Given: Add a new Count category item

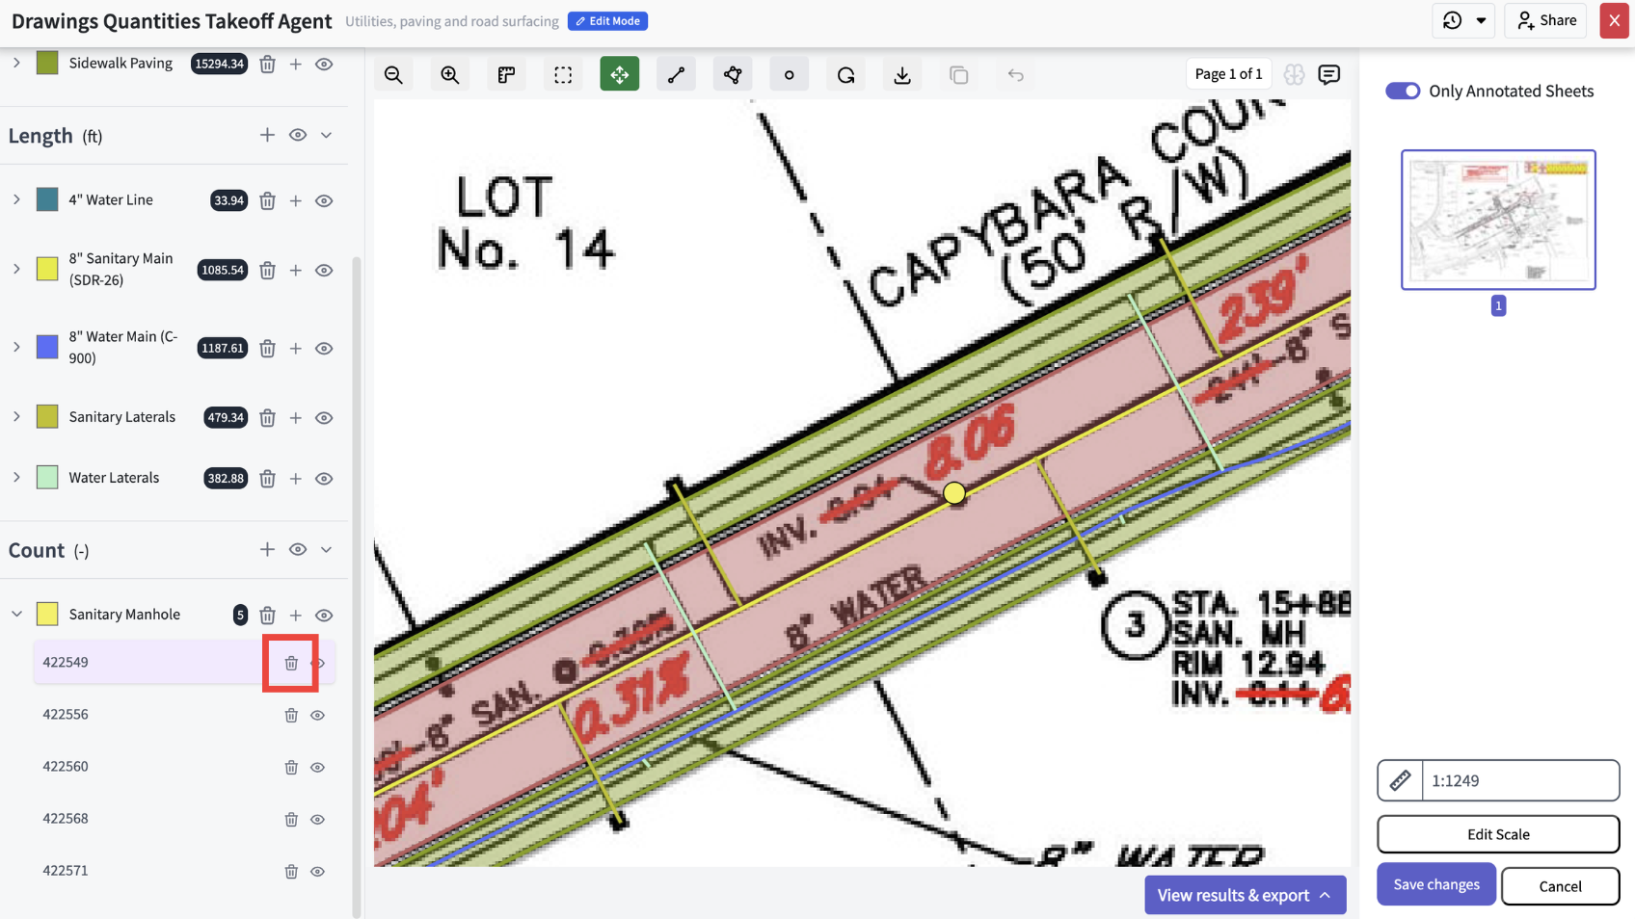Looking at the screenshot, I should tap(267, 549).
